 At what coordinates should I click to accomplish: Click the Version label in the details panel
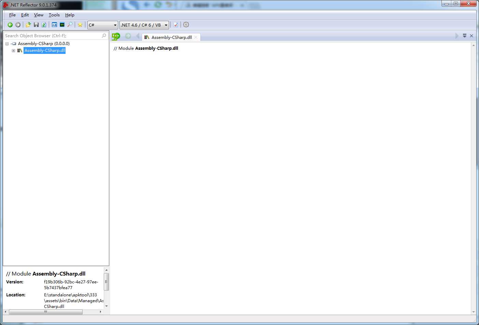(15, 282)
